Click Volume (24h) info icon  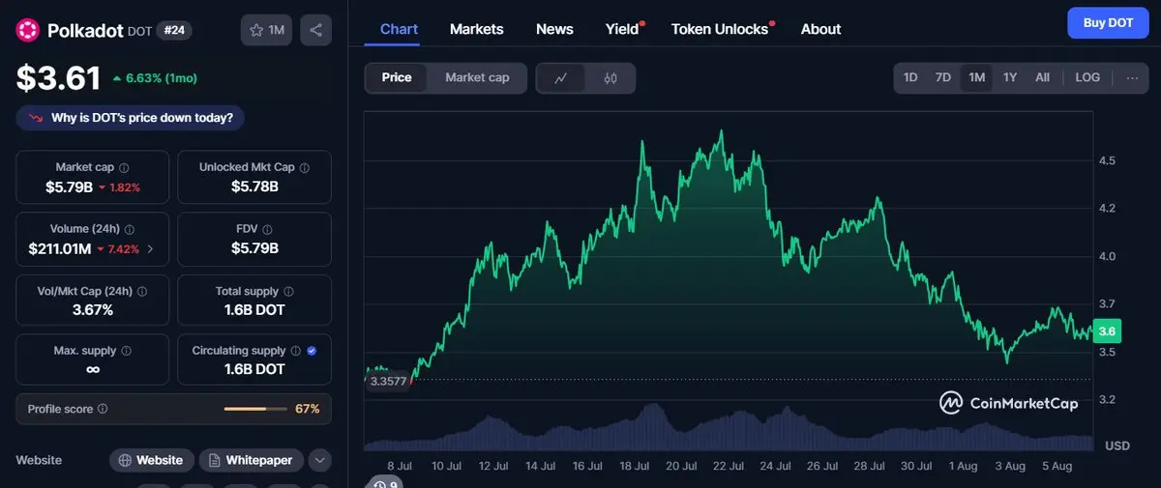[130, 230]
